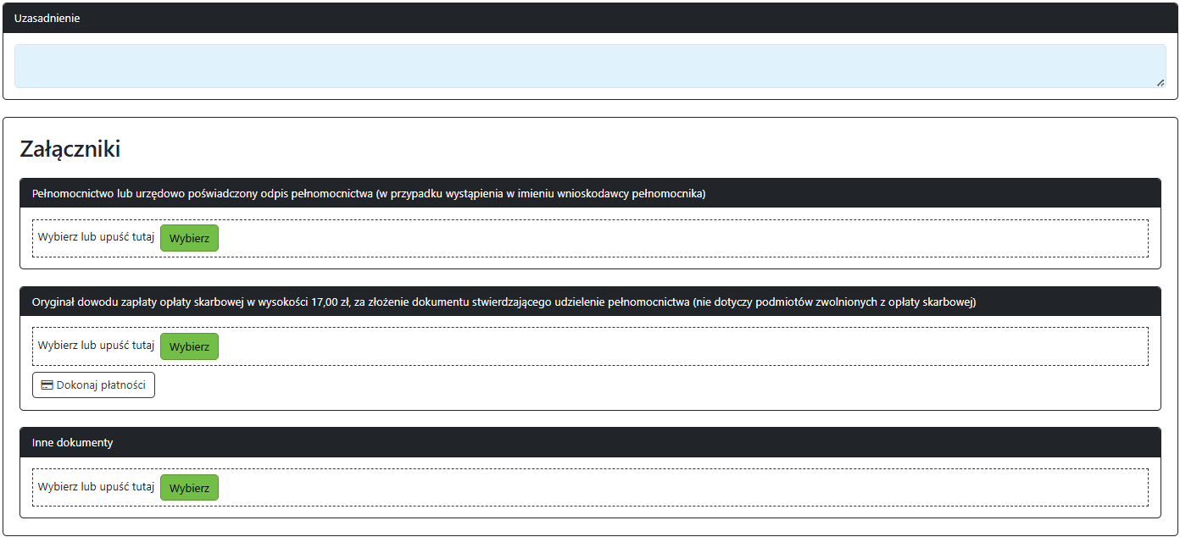
Task: Click the Uzasadnienie section header label
Action: (47, 18)
